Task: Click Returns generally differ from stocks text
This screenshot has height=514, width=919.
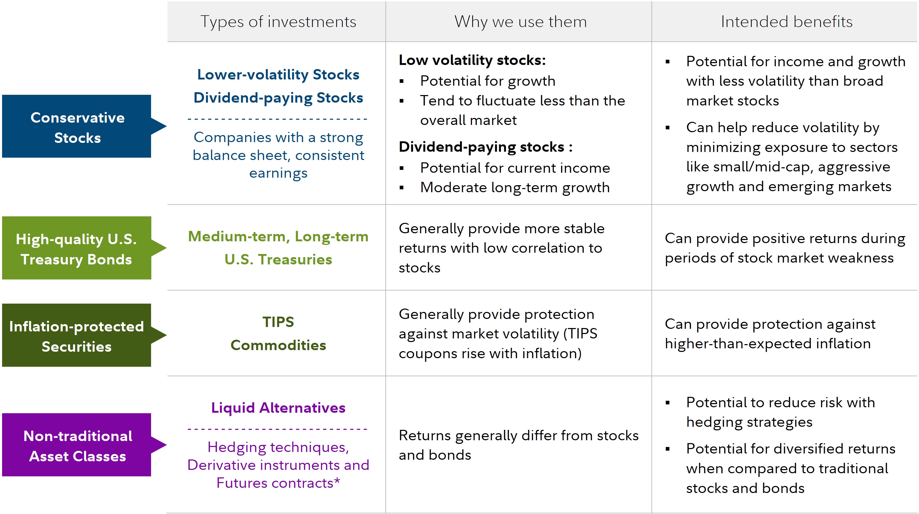Action: coord(518,436)
